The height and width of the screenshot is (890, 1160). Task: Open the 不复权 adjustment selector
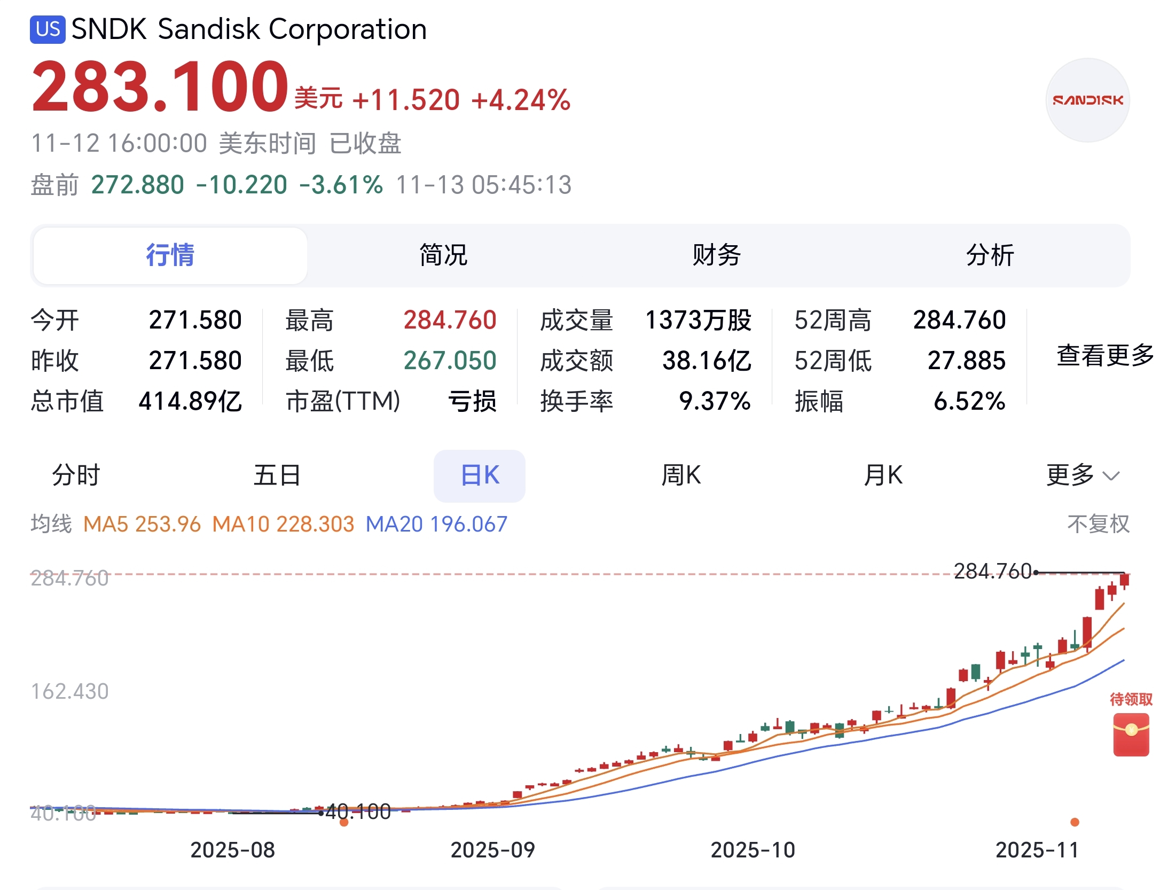click(1098, 524)
